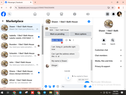The width and height of the screenshot is (126, 95).
Task: Open the Facebook logo home link
Action: pyautogui.click(x=4, y=14)
